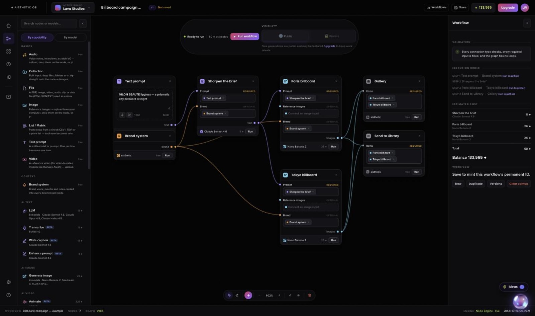
Task: Run the Paris billboard node
Action: tap(333, 147)
